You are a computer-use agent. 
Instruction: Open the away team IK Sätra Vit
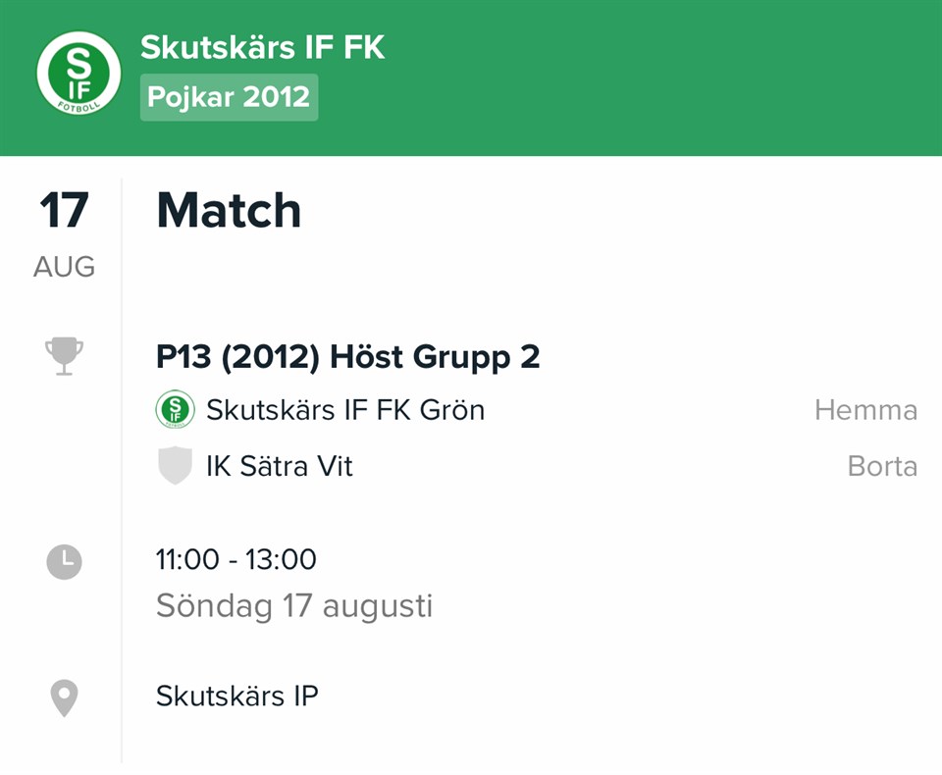coord(280,466)
